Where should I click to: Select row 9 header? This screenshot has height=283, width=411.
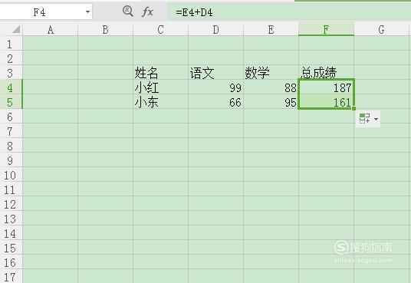11,160
